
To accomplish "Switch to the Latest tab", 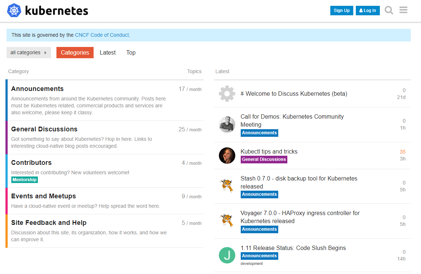I will tap(107, 52).
